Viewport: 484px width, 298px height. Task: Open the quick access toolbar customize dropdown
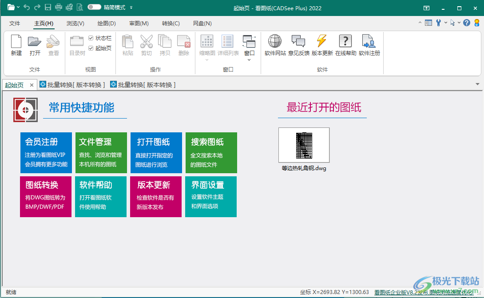(131, 8)
